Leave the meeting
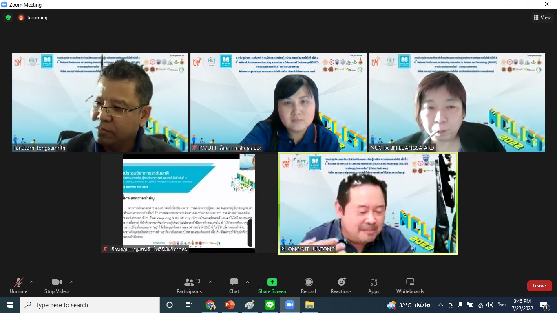Image resolution: width=557 pixels, height=313 pixels. [x=539, y=286]
